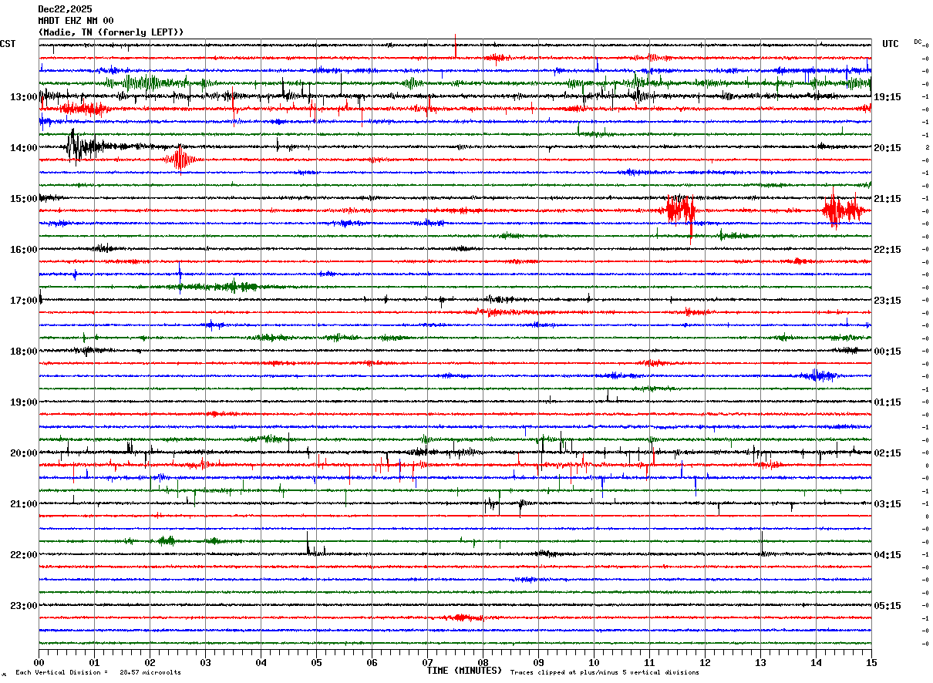Image resolution: width=933 pixels, height=683 pixels.
Task: Click minute 15 on the bottom axis
Action: pyautogui.click(x=871, y=662)
